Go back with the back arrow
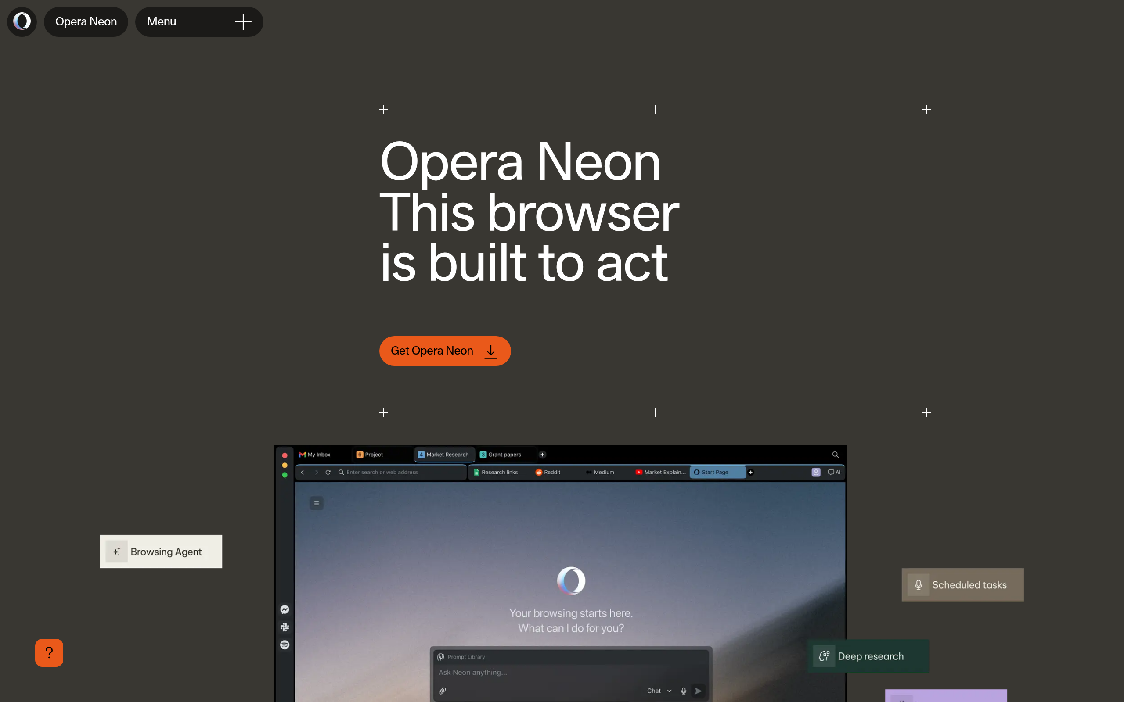Screen dimensions: 1124x702 pos(303,472)
